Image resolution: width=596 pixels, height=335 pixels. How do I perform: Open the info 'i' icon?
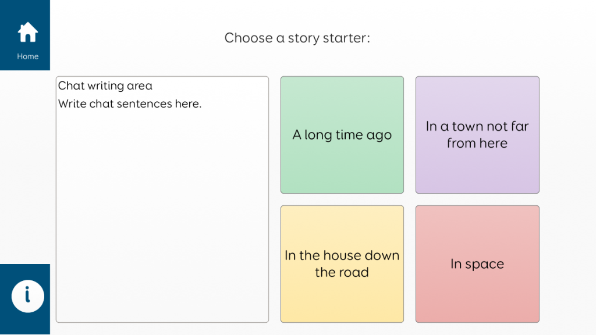pyautogui.click(x=27, y=295)
